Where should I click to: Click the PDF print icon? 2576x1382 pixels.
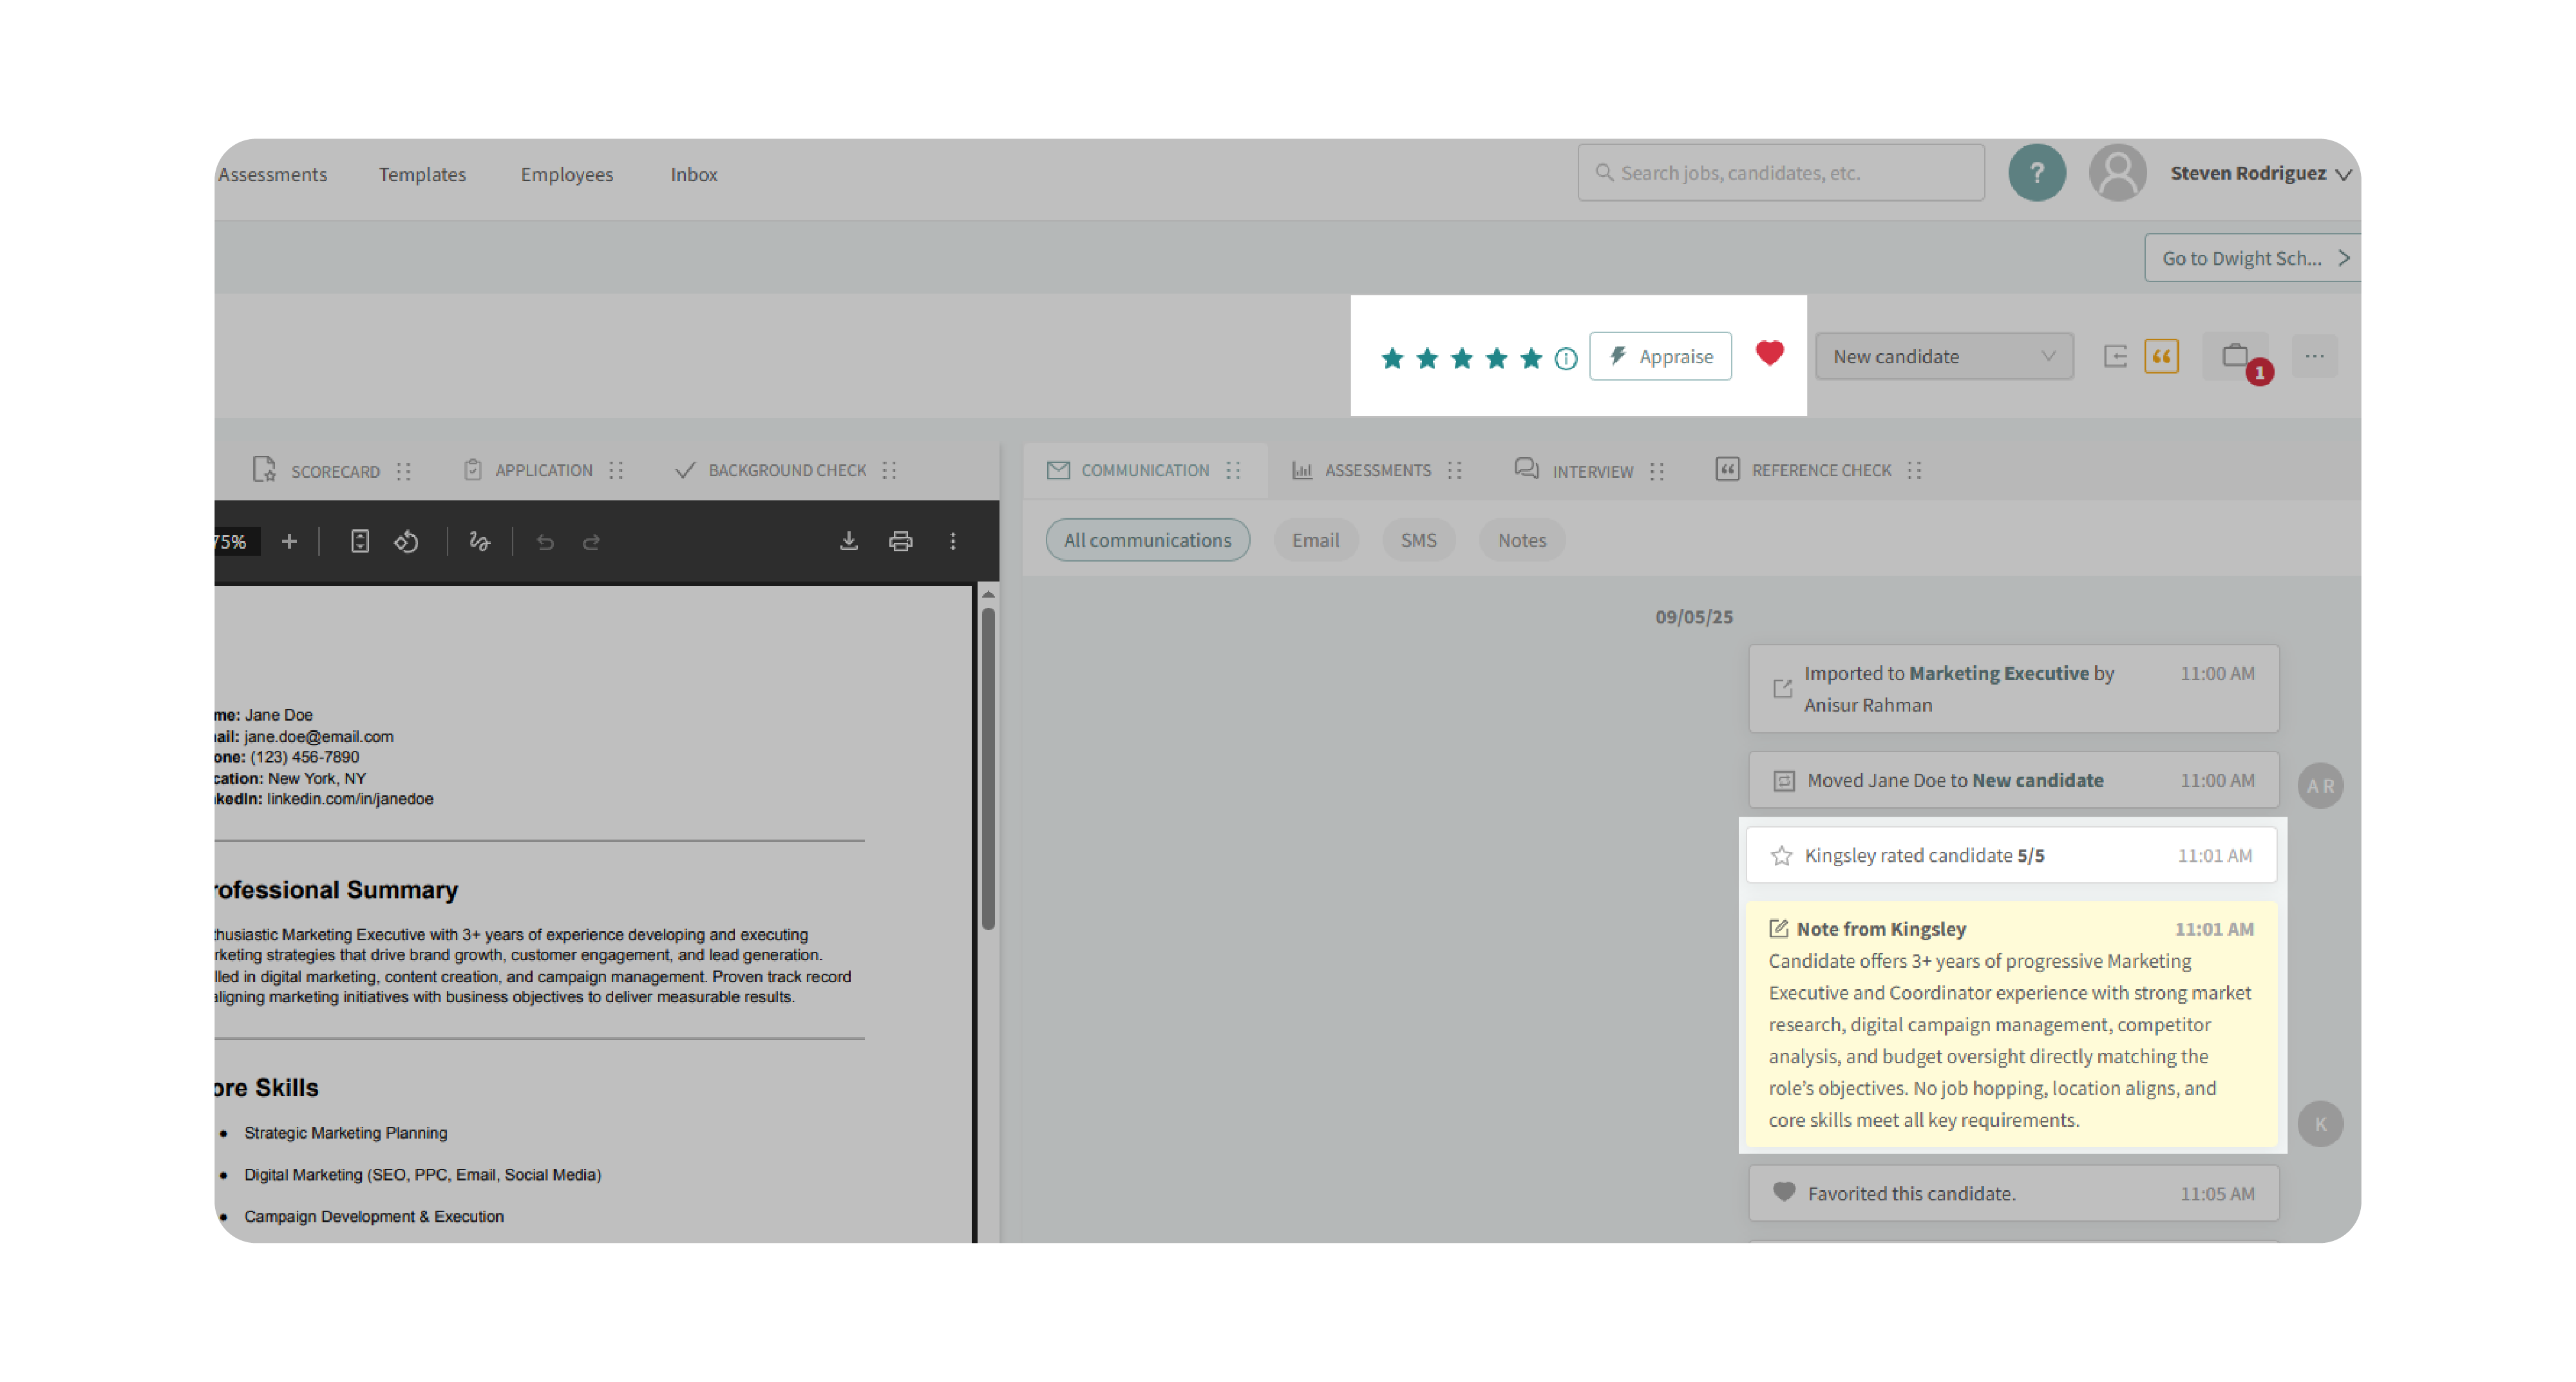pos(900,541)
